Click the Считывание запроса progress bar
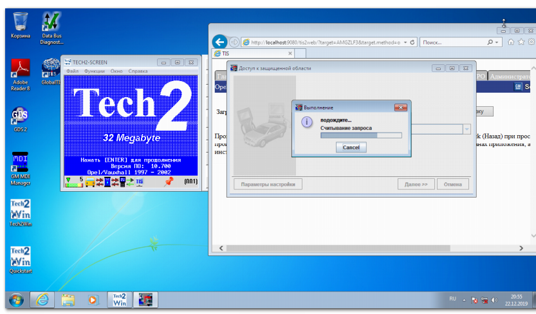The image size is (536, 314). tap(361, 136)
